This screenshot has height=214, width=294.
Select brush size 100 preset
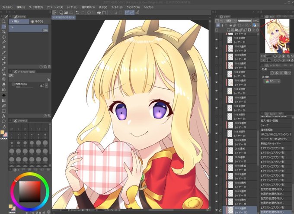(45, 151)
